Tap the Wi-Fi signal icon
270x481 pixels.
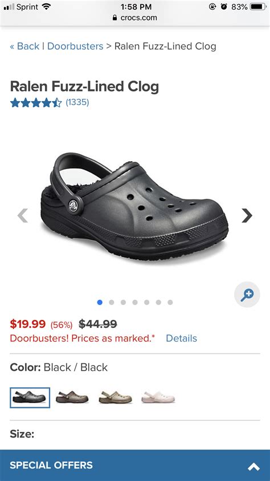46,6
